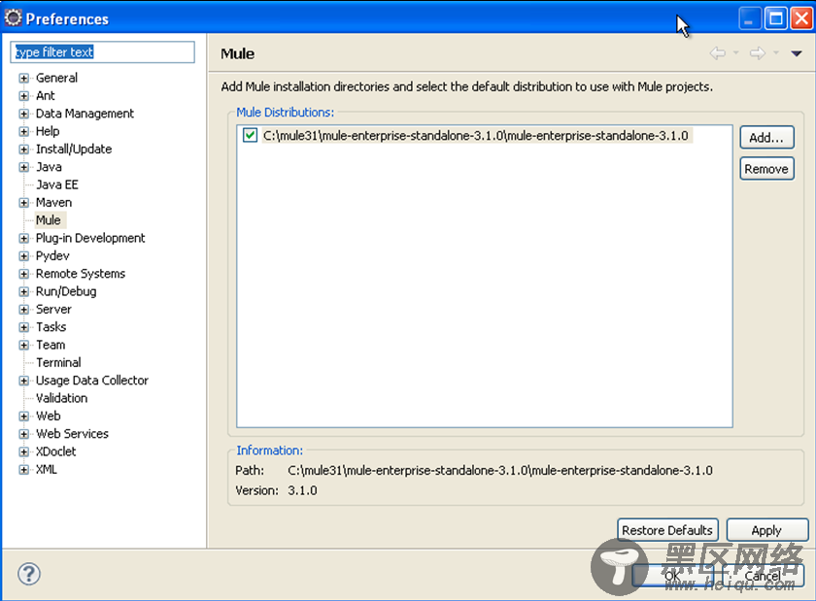The image size is (816, 601).
Task: Click the Preferences gear title icon
Action: pyautogui.click(x=13, y=17)
